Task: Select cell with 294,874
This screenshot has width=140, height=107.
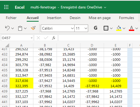Action: [21, 54]
